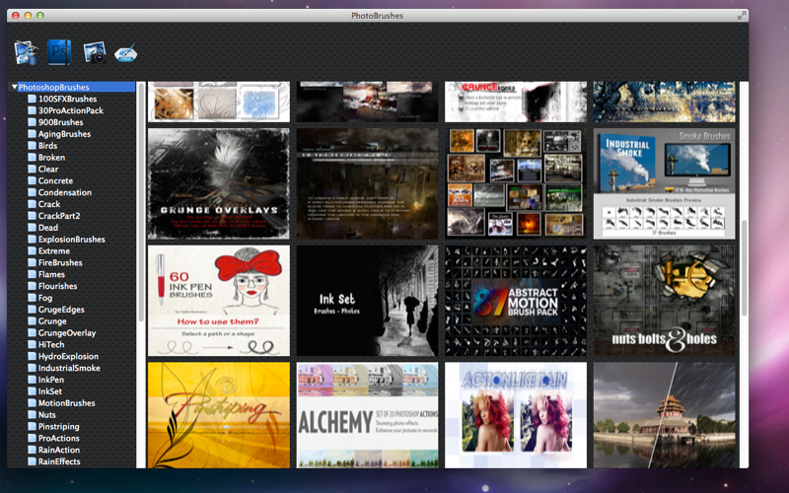Viewport: 789px width, 493px height.
Task: Click the sidebar folder list scrollbar
Action: (141, 201)
